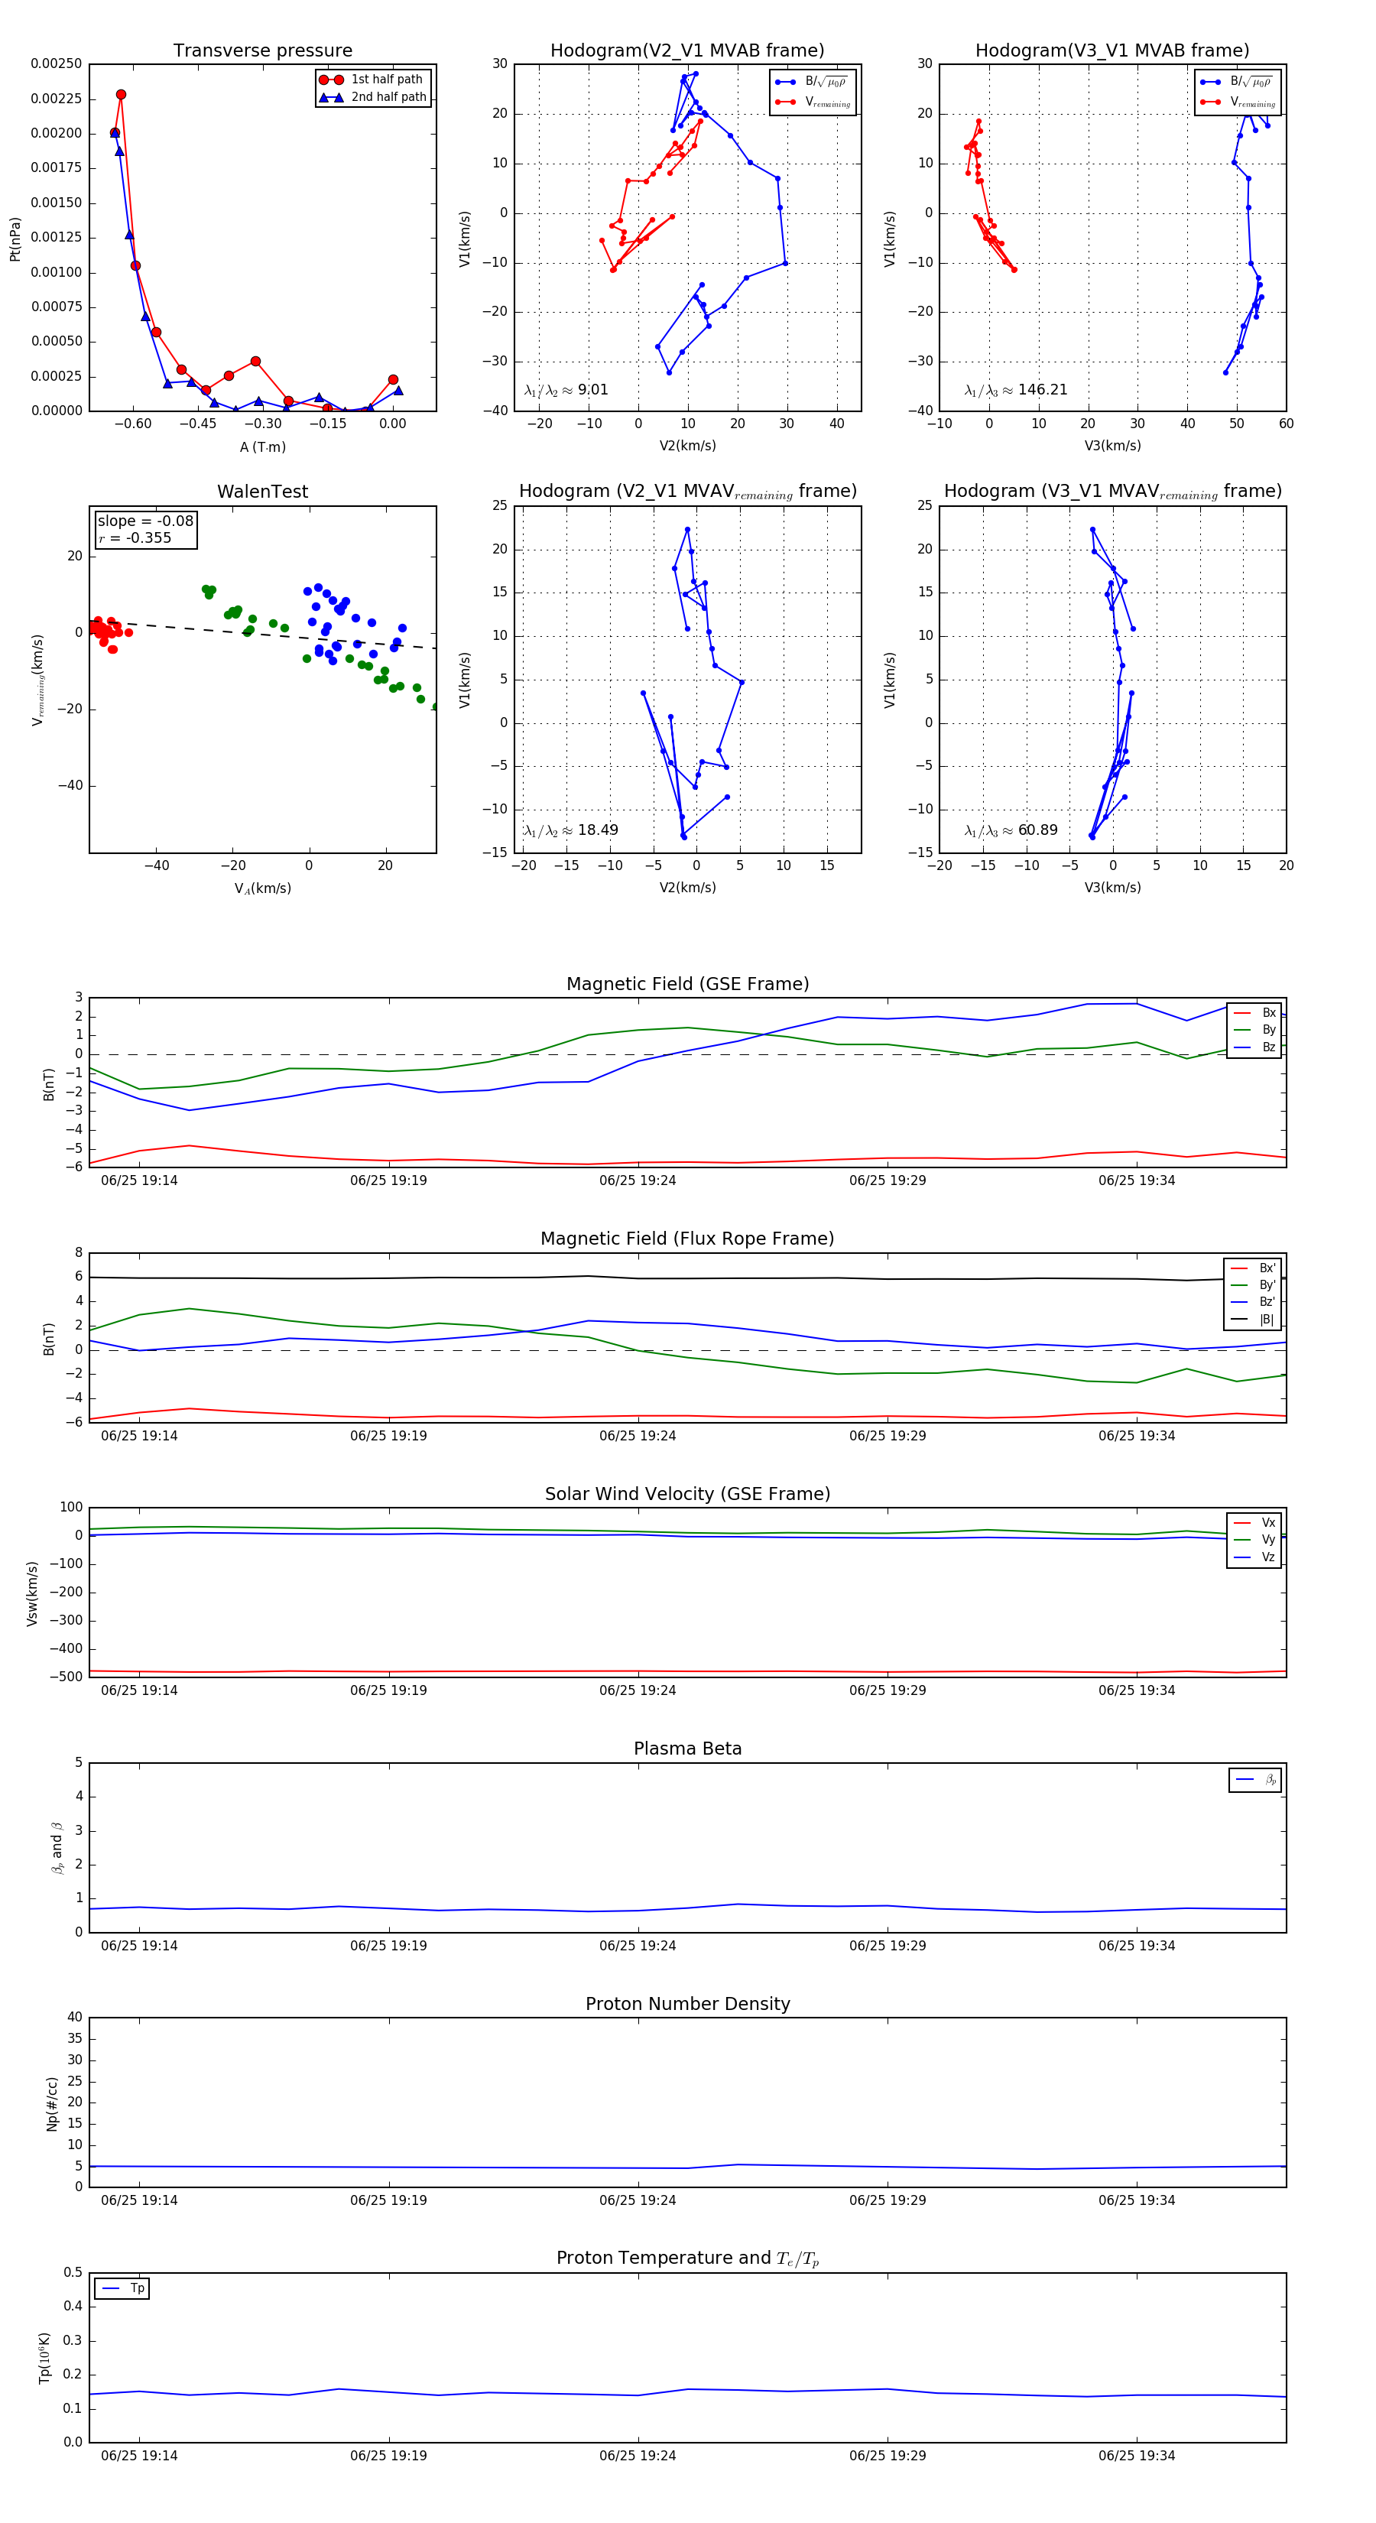Select the 'Tp' legend entry
1376x2523 pixels.
pos(122,2288)
